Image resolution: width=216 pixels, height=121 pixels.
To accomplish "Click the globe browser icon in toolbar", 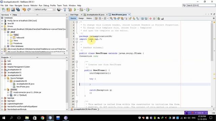I will click(x=59, y=9).
